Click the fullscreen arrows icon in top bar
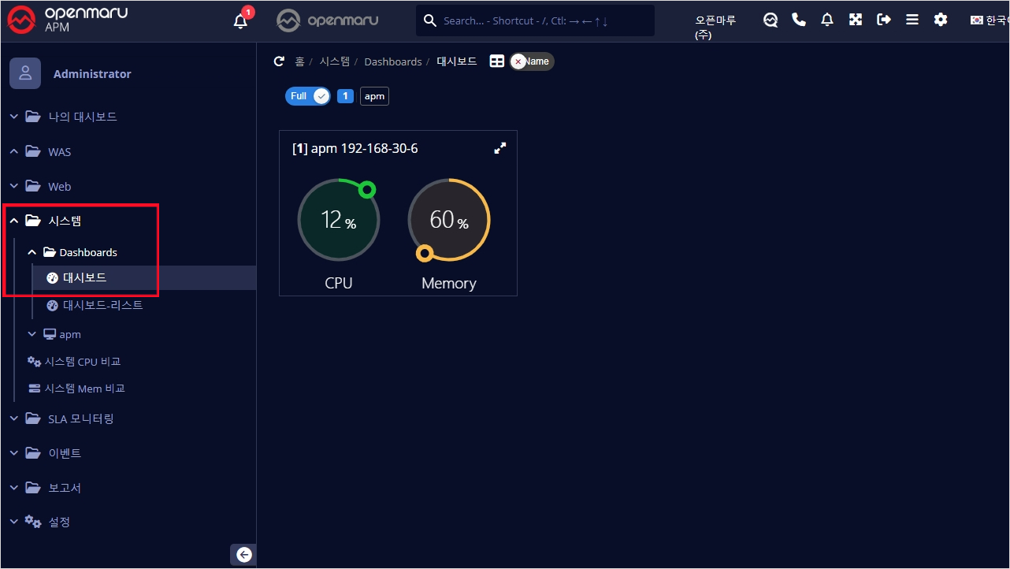This screenshot has width=1010, height=569. pos(856,20)
